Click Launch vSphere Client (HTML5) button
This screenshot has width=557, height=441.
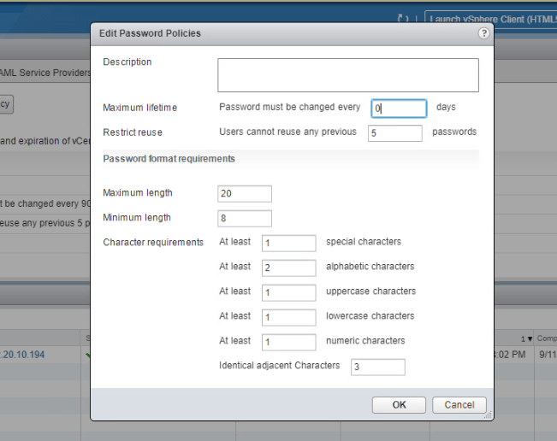coord(490,19)
